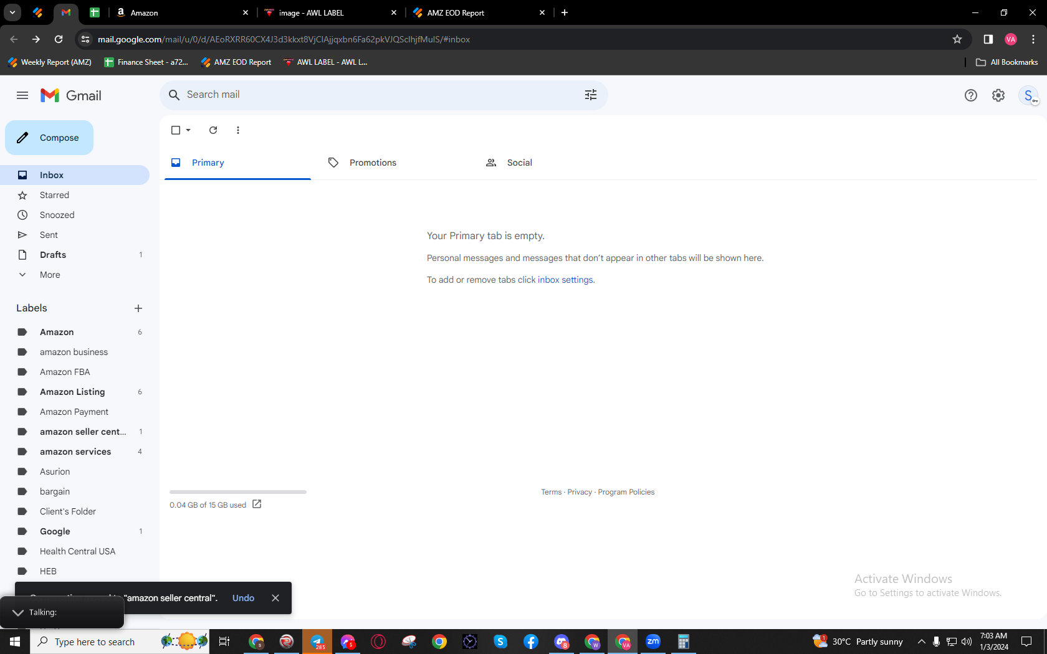Open the Amazon Payment label

75,412
